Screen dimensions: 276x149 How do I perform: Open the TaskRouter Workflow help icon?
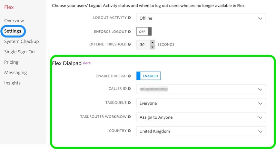click(x=129, y=117)
